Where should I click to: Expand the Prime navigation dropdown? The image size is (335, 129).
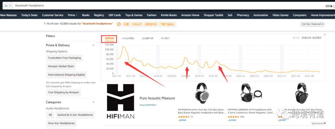[x=73, y=15]
